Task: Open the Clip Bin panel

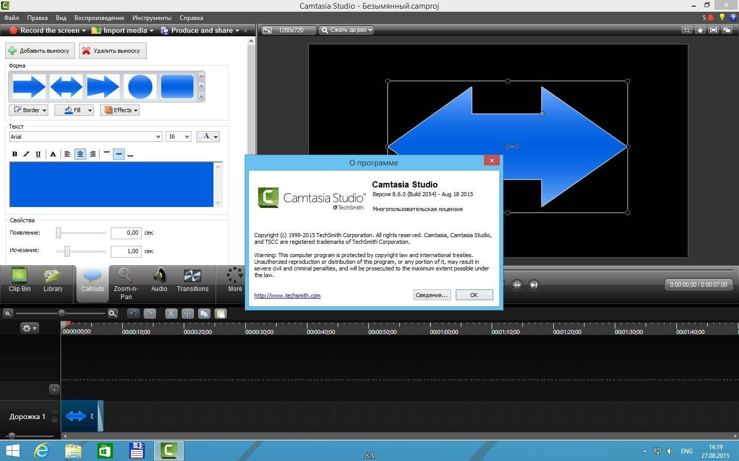Action: [20, 280]
